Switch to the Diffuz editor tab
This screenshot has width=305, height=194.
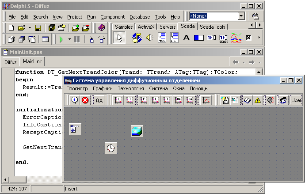(11, 62)
